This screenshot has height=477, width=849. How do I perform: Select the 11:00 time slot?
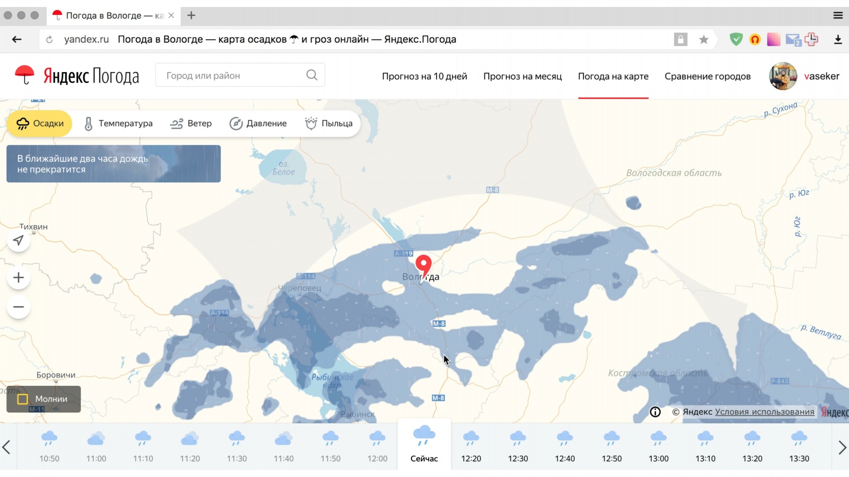(x=96, y=447)
